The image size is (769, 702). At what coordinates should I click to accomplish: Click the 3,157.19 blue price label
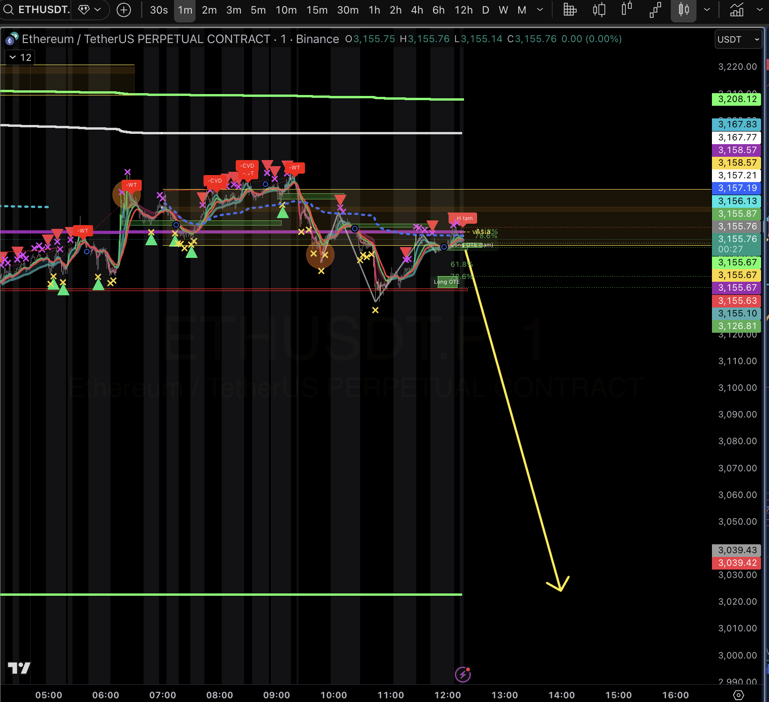pos(737,188)
